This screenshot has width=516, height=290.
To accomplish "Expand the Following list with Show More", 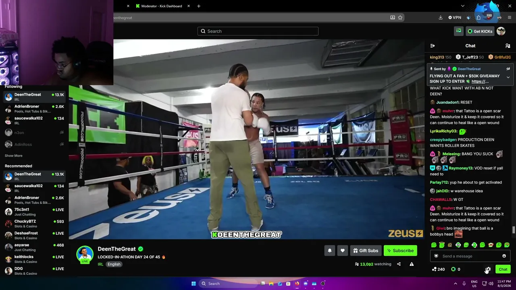I will point(14,156).
